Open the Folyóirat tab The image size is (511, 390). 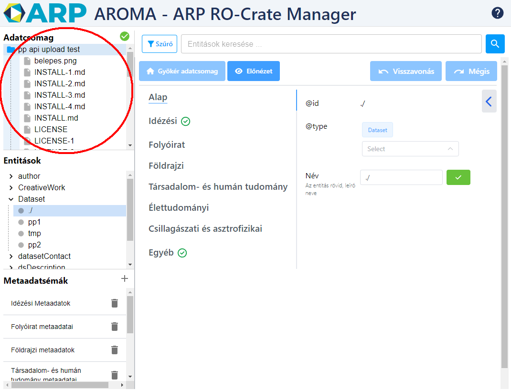click(167, 145)
